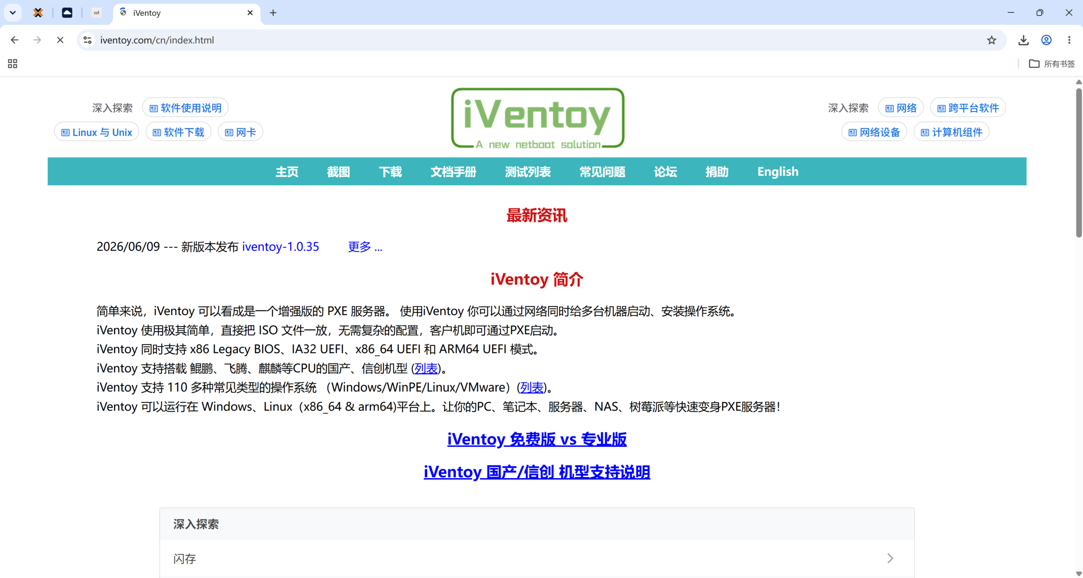
Task: Click the 最新资讯 heading
Action: click(537, 215)
